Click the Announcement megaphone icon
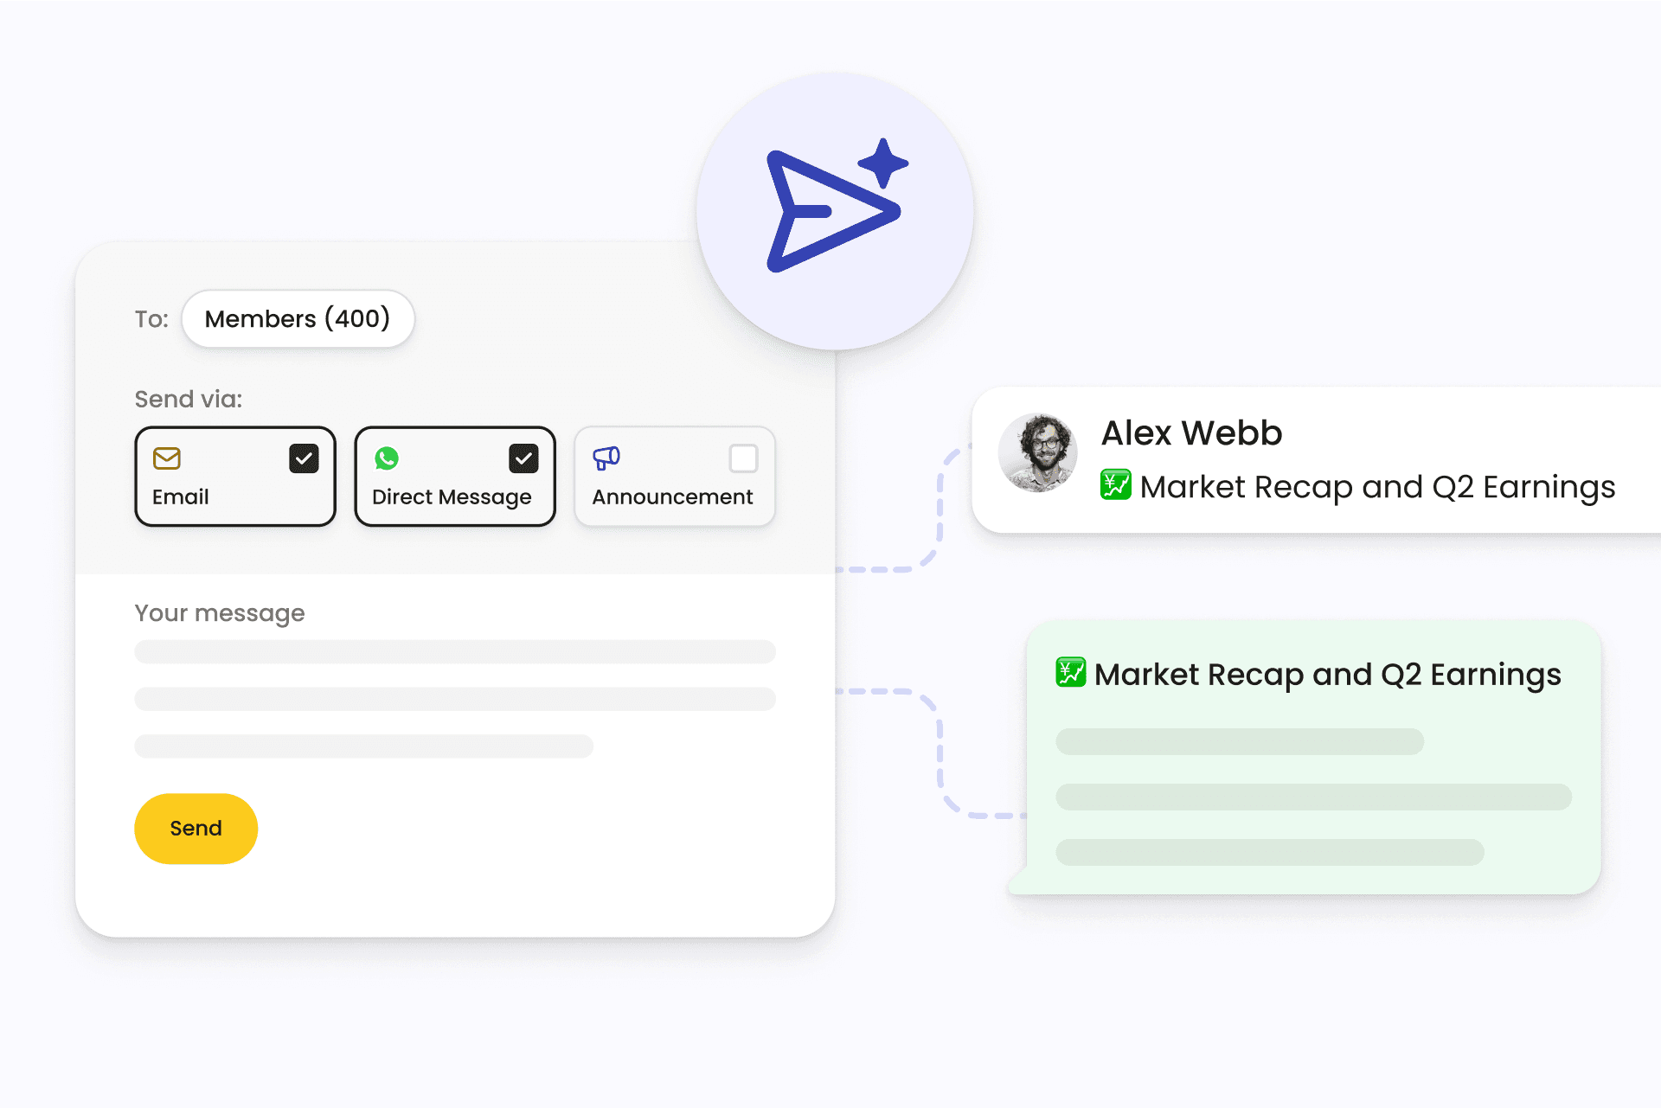This screenshot has width=1661, height=1108. tap(606, 458)
